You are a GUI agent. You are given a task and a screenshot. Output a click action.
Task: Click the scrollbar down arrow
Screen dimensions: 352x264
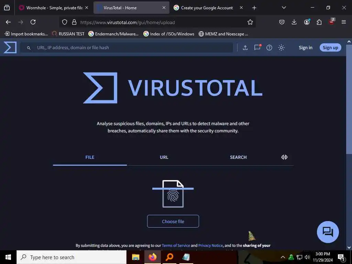click(x=349, y=247)
